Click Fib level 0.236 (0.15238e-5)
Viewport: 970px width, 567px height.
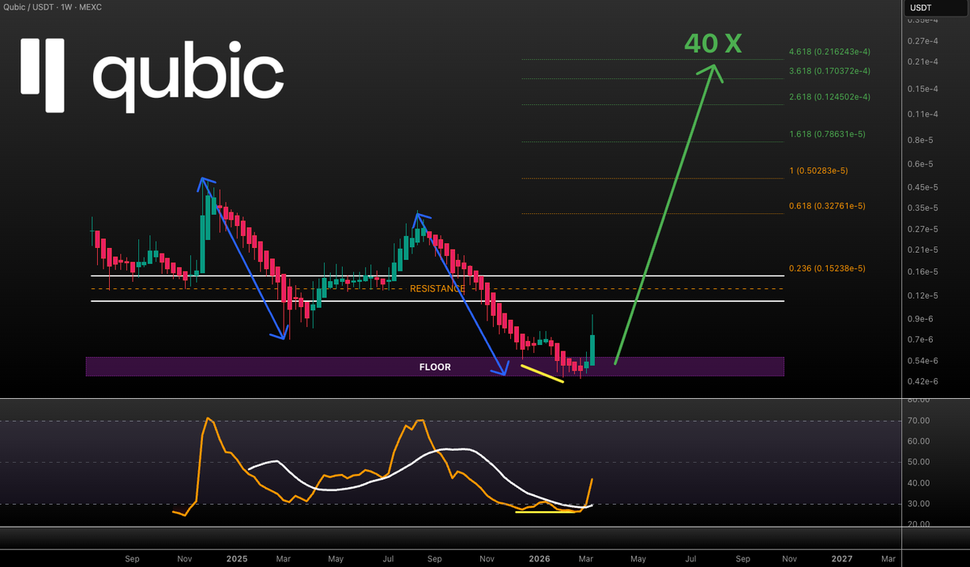[x=827, y=268]
